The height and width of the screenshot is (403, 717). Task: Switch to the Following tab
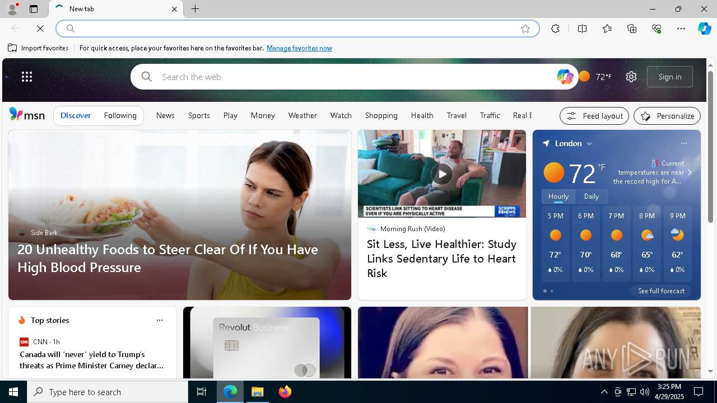point(120,115)
